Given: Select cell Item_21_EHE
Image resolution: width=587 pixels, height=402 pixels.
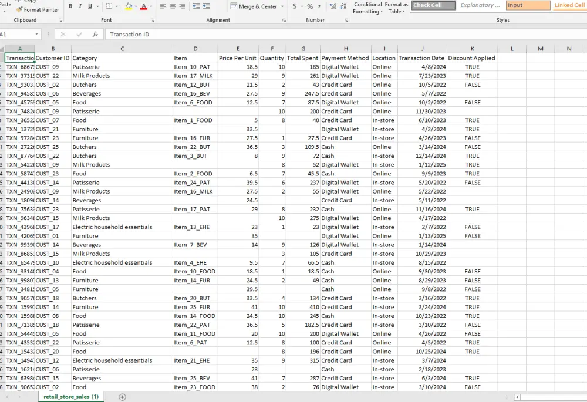Looking at the screenshot, I should click(195, 360).
